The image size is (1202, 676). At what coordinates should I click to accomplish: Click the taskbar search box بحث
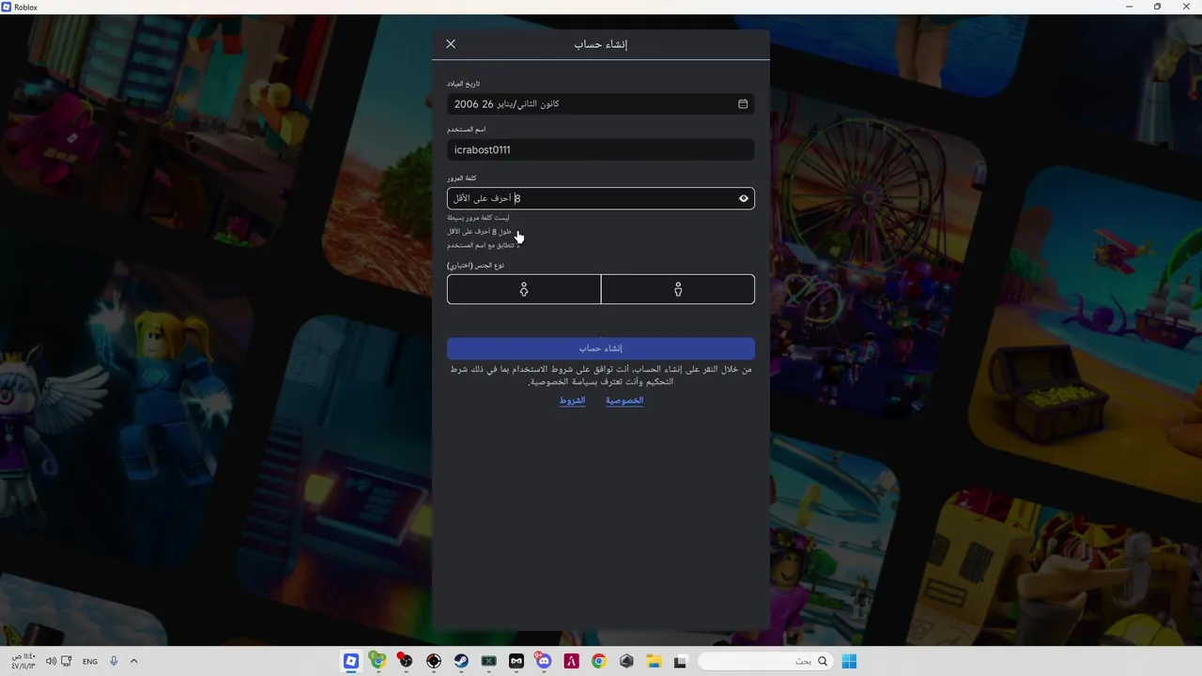766,661
